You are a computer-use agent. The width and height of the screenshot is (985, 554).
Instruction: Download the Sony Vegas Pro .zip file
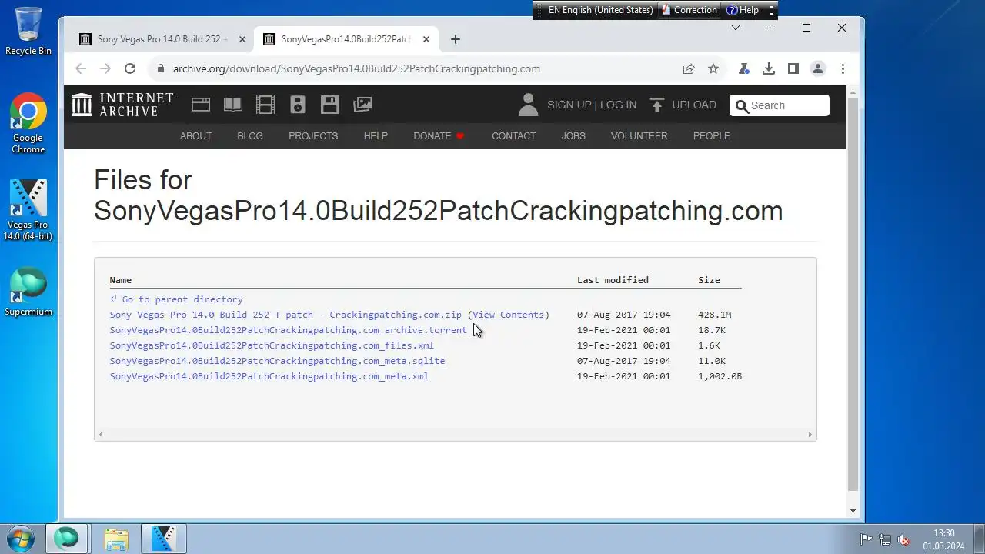tap(285, 315)
